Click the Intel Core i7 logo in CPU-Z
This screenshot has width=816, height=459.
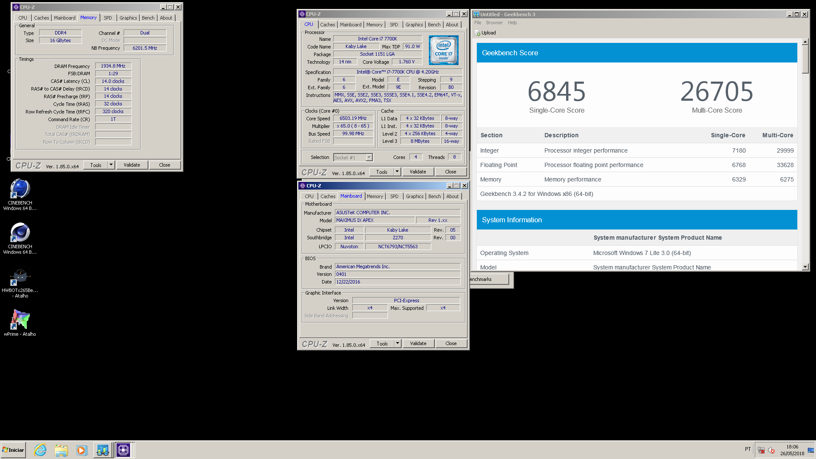[444, 50]
